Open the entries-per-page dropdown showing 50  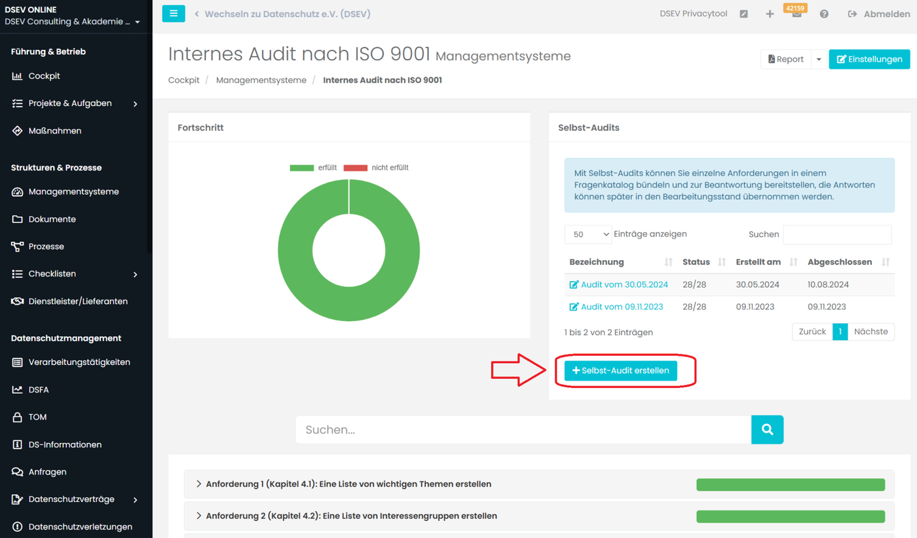[x=588, y=234]
